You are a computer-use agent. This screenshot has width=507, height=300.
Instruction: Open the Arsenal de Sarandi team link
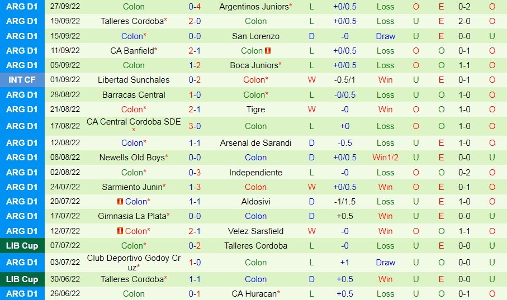[255, 143]
